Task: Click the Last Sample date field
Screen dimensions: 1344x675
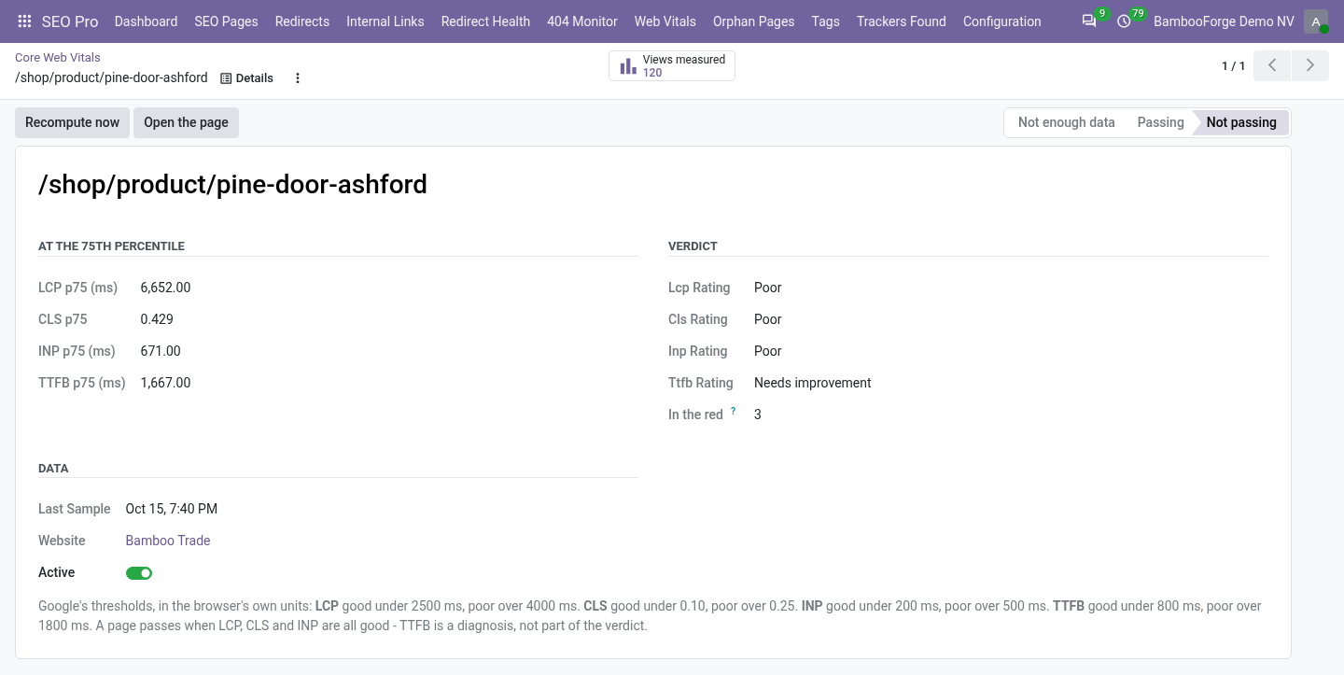Action: (172, 509)
